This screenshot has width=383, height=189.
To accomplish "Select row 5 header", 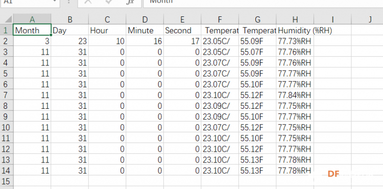I will (x=7, y=74).
